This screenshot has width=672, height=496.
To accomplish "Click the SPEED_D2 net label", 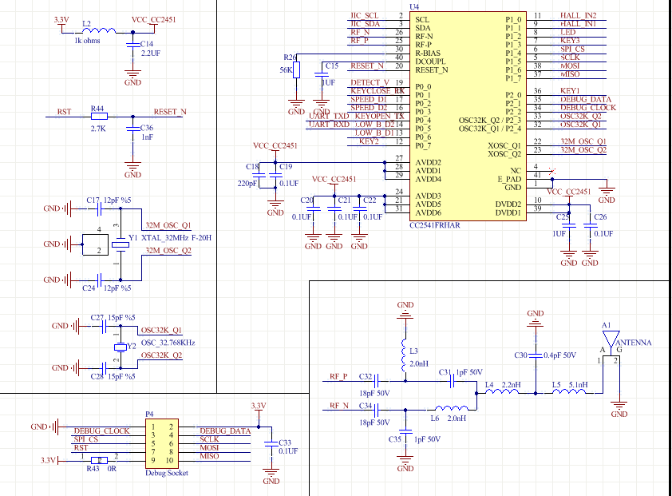I will pyautogui.click(x=369, y=108).
